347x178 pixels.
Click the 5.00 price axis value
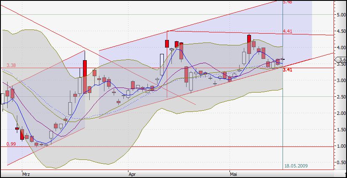click(x=342, y=15)
